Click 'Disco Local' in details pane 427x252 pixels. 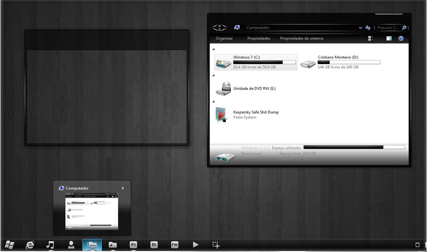[251, 154]
